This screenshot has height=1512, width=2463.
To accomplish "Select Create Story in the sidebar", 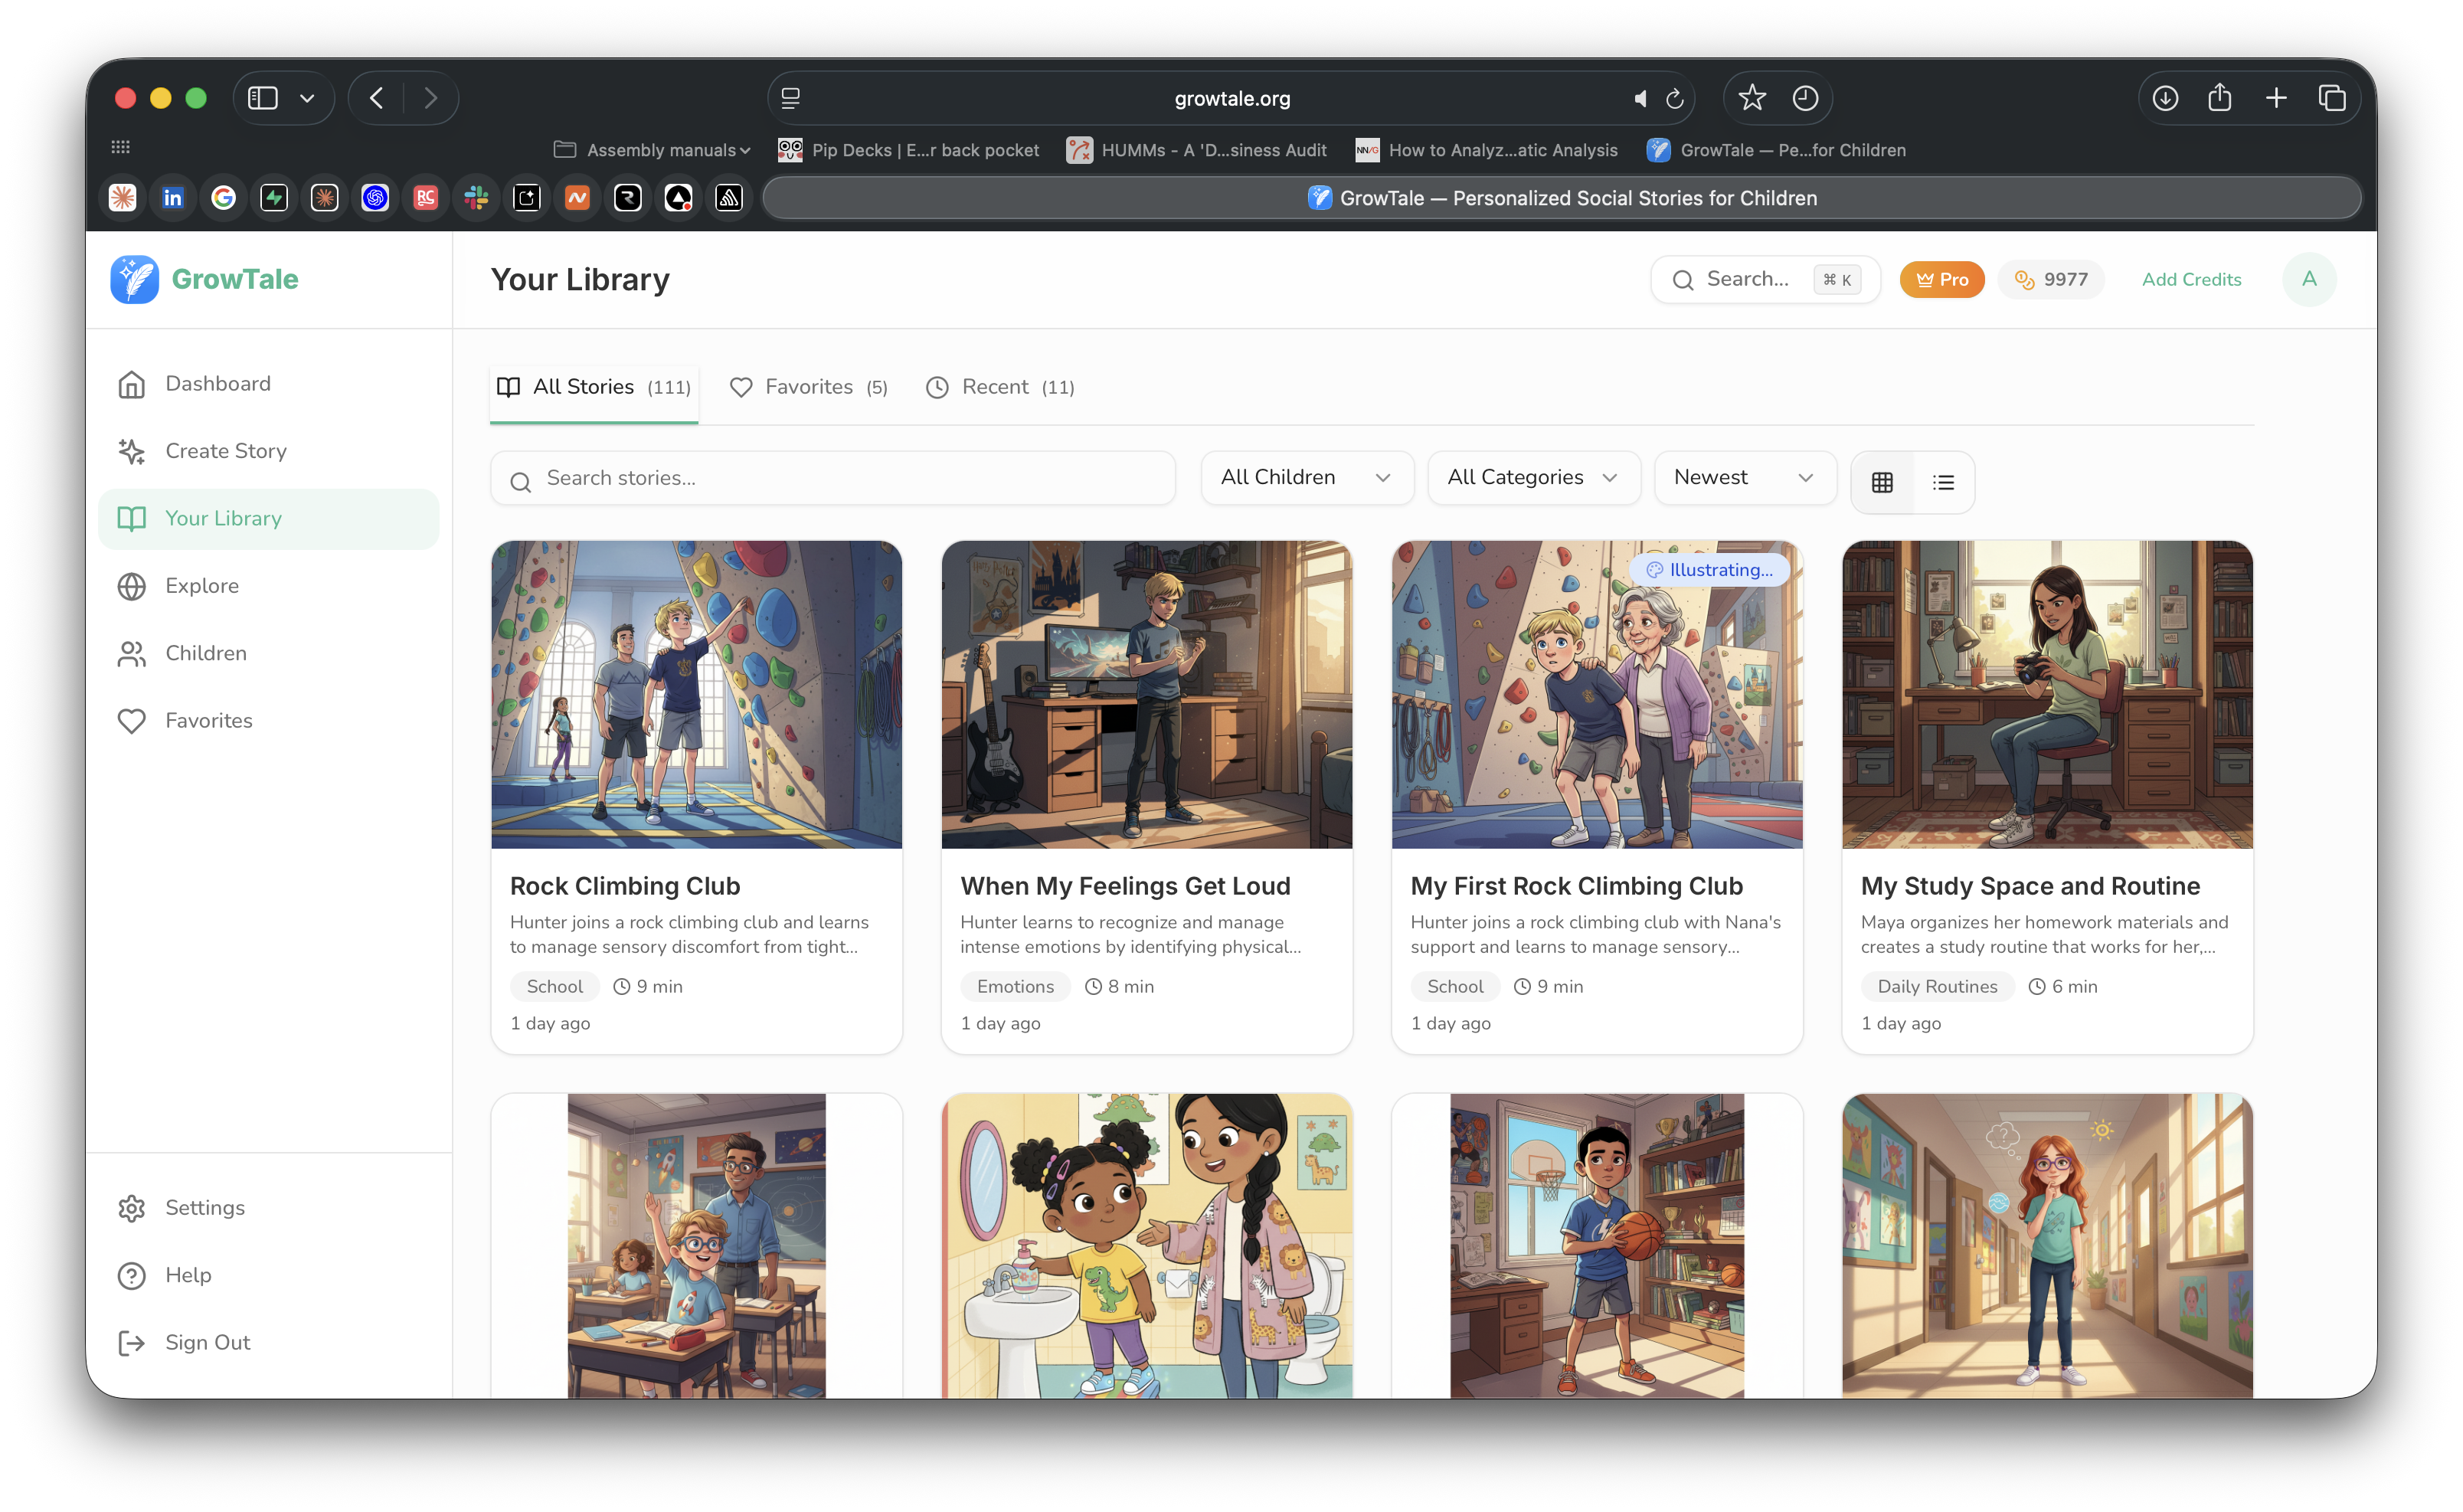I will 226,451.
